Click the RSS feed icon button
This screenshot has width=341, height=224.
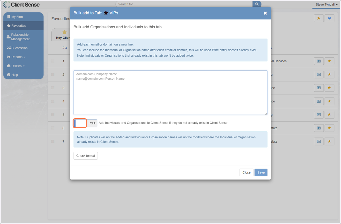(x=319, y=18)
